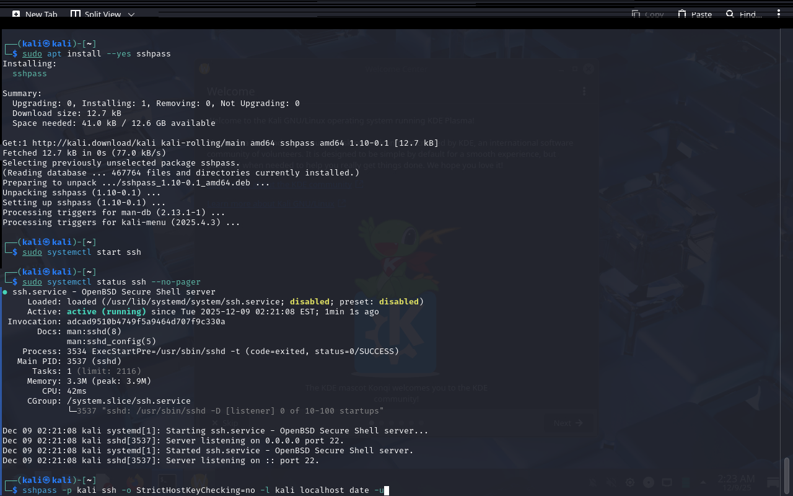
Task: Click the Next button in Welcome dialog
Action: click(567, 423)
